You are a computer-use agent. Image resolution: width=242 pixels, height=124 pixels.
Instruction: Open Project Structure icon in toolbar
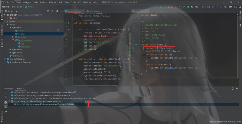(x=231, y=7)
